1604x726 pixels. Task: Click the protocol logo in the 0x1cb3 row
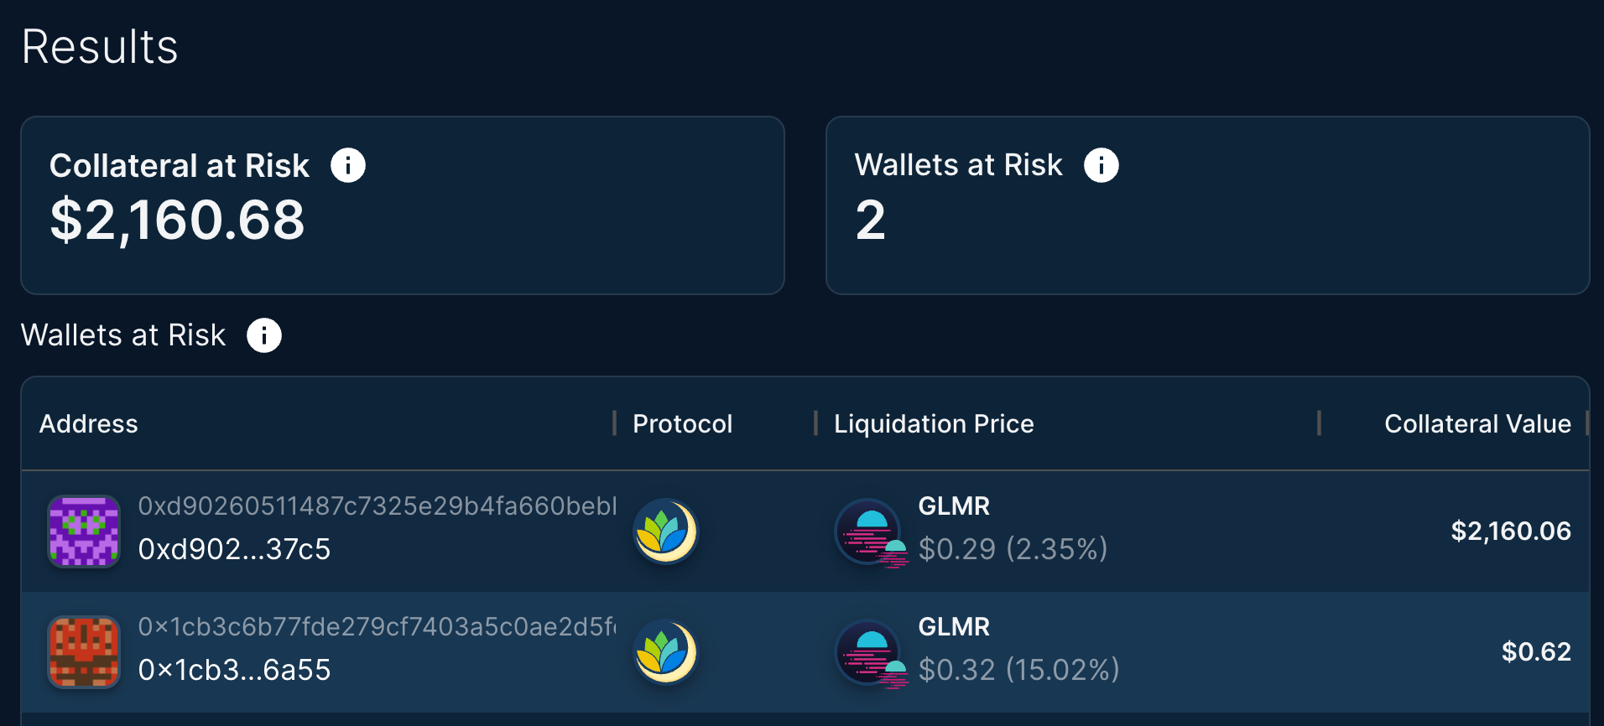click(x=665, y=651)
